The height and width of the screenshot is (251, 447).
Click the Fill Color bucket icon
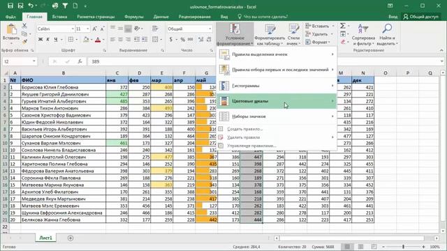tap(86, 40)
